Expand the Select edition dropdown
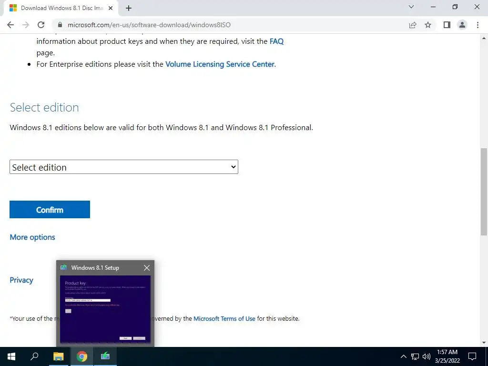This screenshot has height=366, width=488. [x=124, y=167]
